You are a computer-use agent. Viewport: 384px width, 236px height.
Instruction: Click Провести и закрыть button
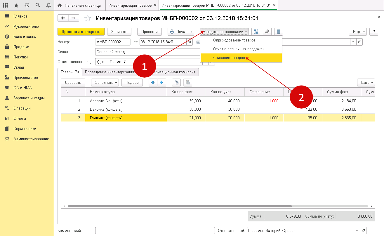(81, 32)
